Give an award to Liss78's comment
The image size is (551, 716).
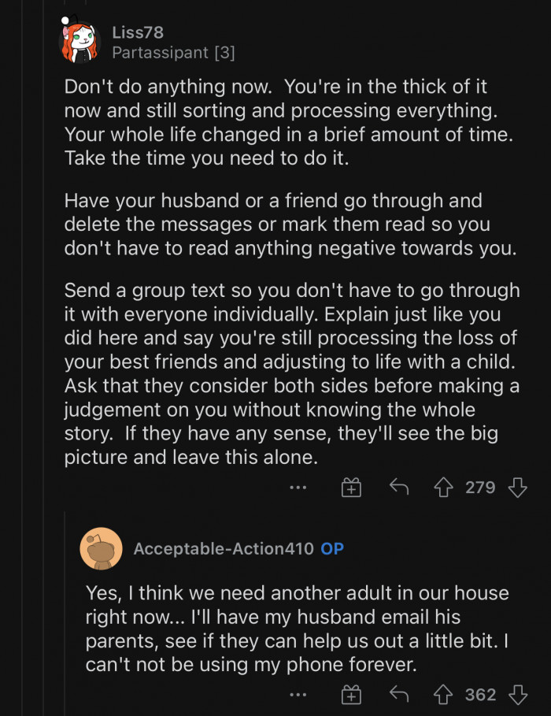(x=351, y=488)
